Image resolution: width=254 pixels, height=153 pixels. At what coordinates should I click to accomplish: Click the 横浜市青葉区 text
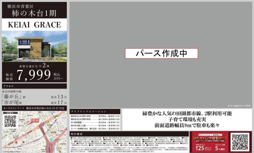[x=20, y=6]
